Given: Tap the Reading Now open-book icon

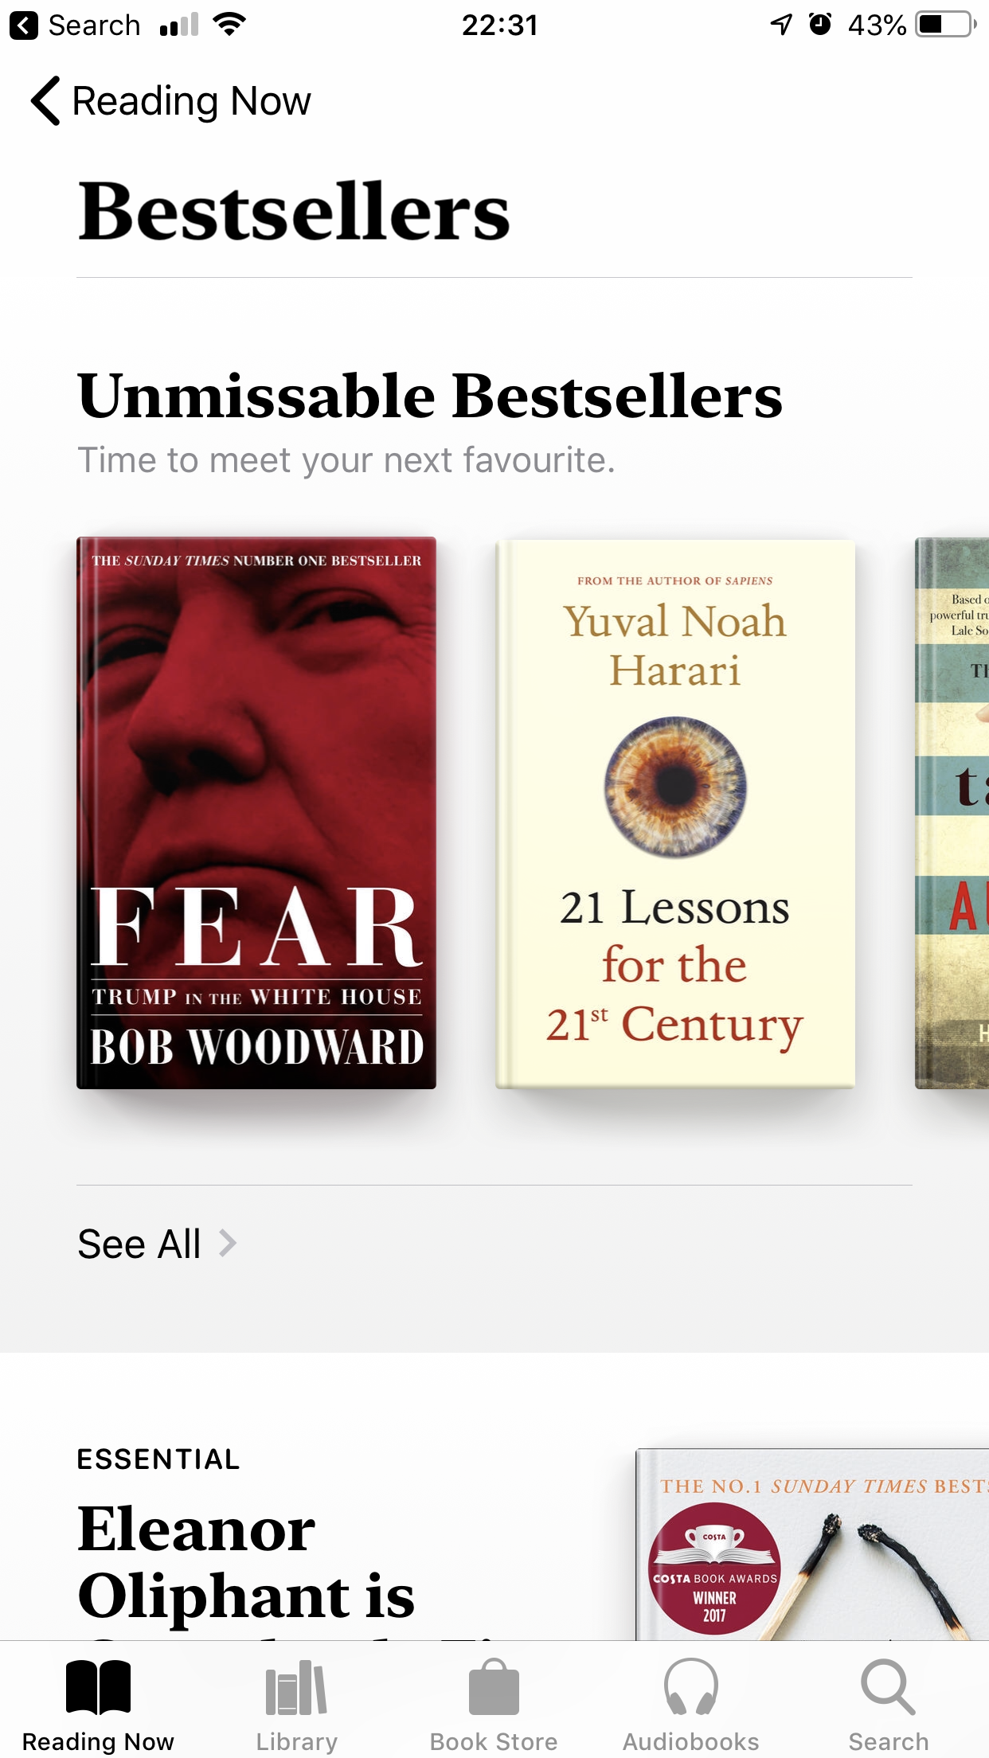Looking at the screenshot, I should click(x=98, y=1687).
